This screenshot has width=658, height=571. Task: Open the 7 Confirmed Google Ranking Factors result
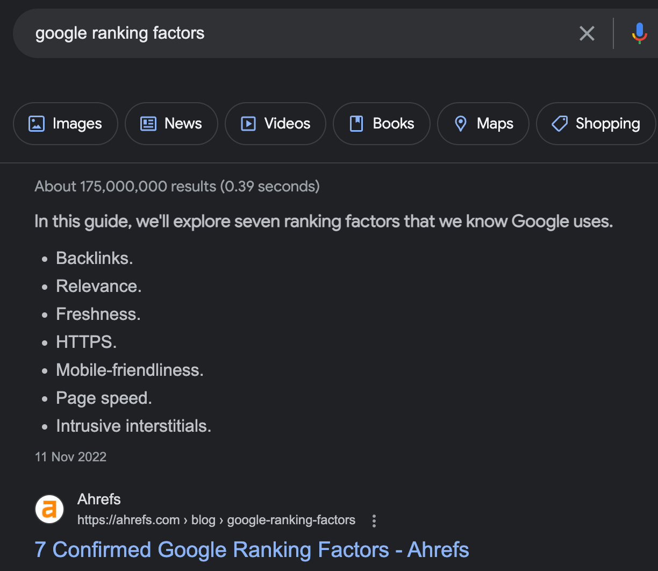252,549
